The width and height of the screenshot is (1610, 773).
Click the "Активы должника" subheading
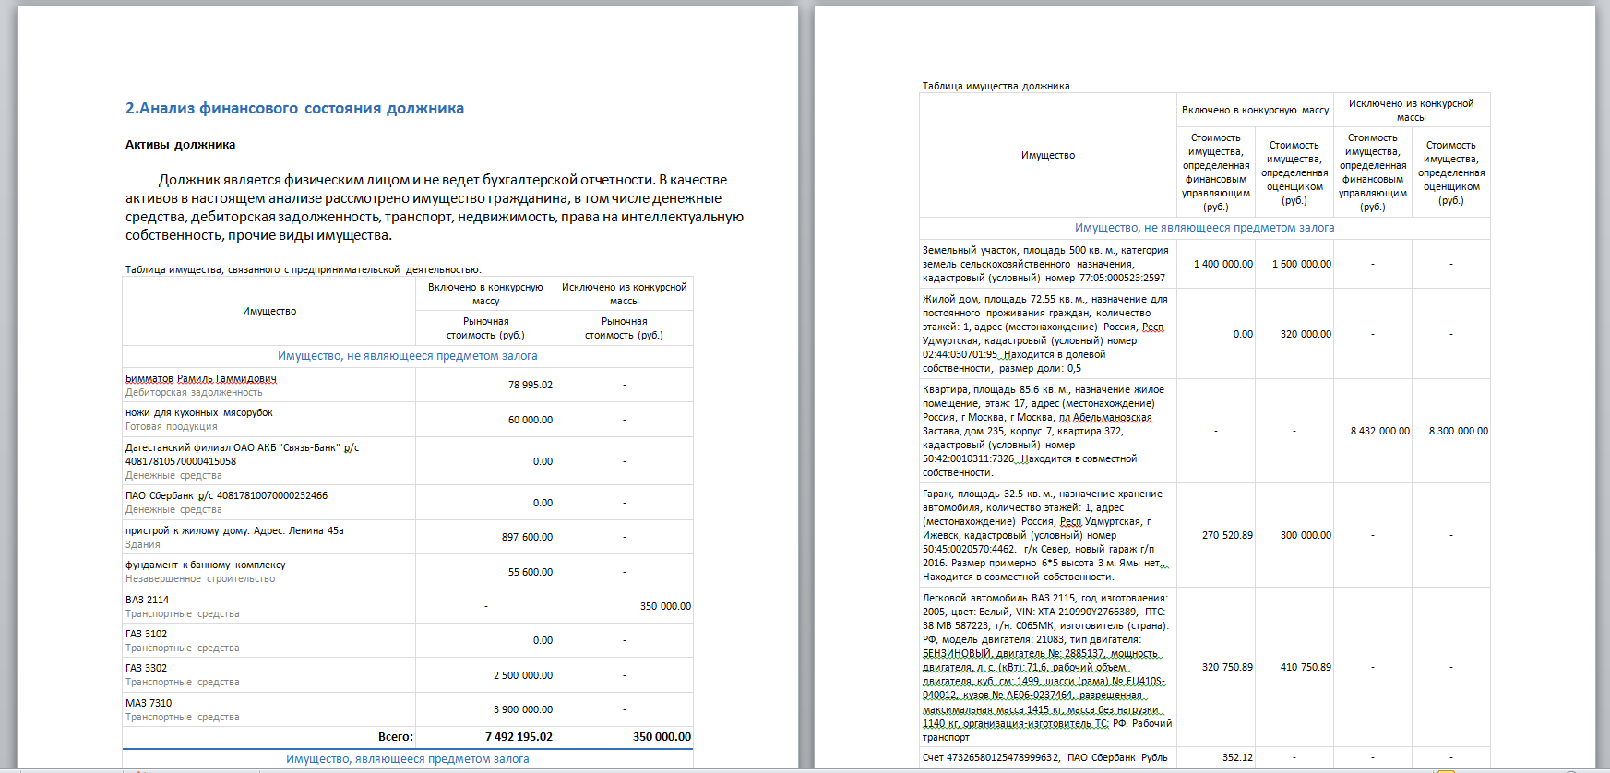tap(180, 145)
